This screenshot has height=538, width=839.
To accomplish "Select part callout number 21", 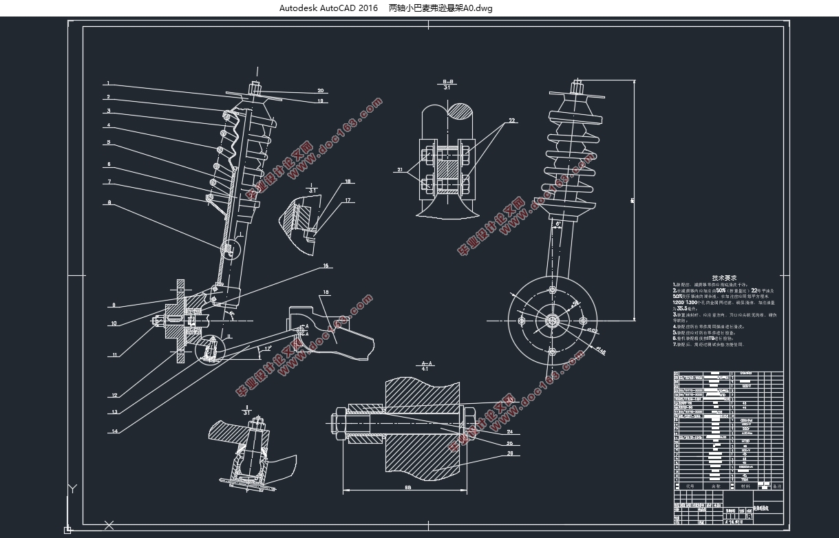I will coord(401,169).
